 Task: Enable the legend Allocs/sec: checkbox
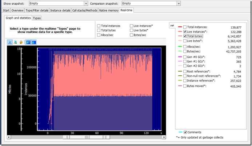pos(185,47)
